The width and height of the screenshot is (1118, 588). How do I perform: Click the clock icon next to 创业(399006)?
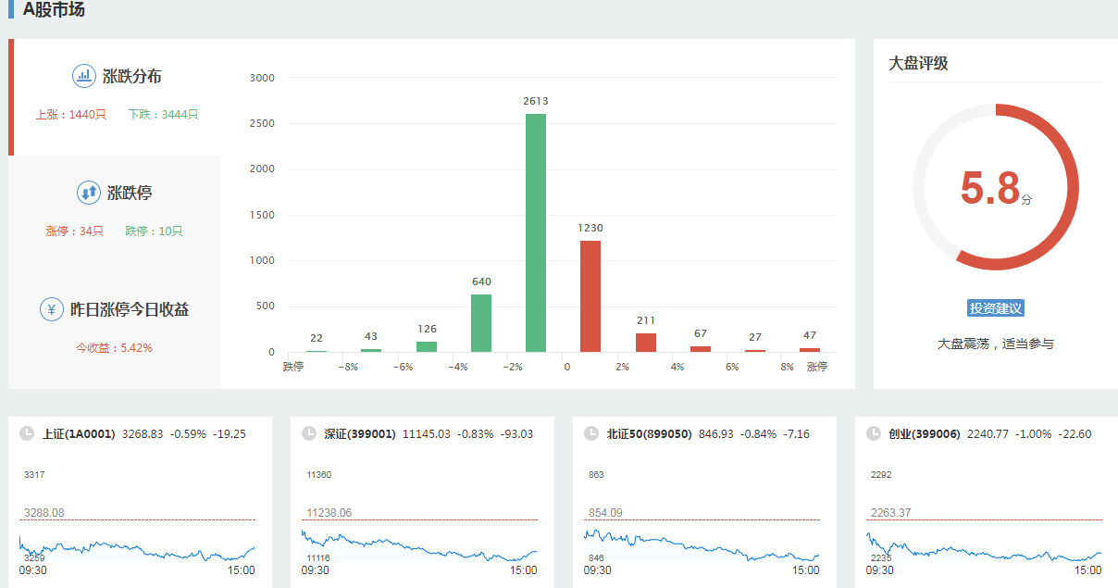874,433
